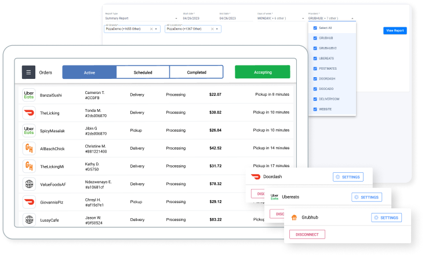The image size is (425, 257).
Task: Uncheck the WEBSITE provider checkbox
Action: [315, 108]
